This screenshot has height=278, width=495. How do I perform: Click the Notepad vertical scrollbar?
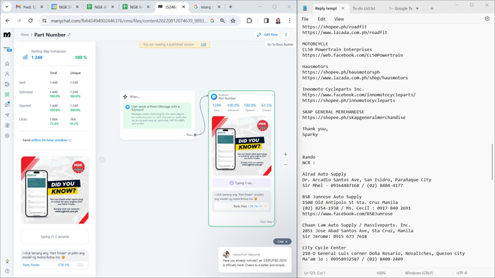492,162
